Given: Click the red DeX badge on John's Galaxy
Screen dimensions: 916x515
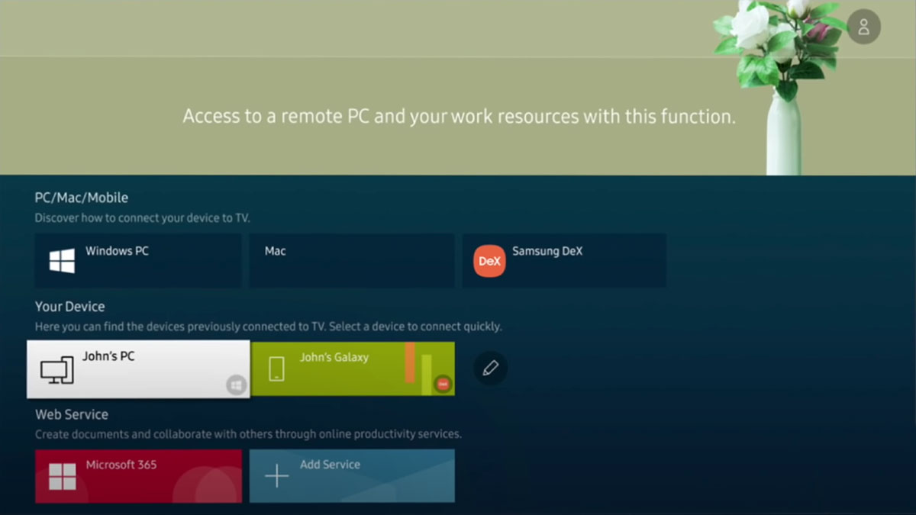Looking at the screenshot, I should (x=443, y=384).
